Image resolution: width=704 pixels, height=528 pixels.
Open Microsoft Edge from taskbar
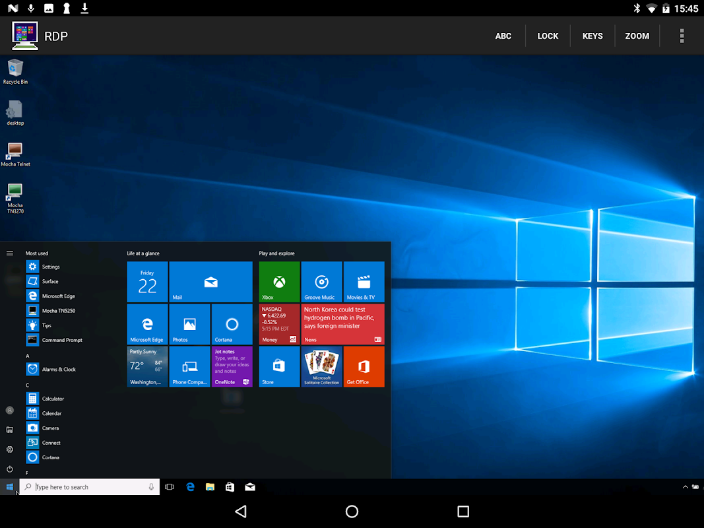(190, 487)
